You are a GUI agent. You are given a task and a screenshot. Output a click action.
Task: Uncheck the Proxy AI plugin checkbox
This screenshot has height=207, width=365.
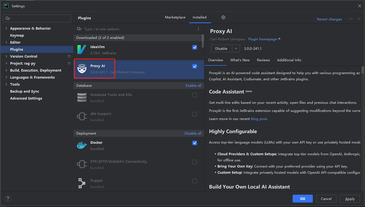[195, 66]
